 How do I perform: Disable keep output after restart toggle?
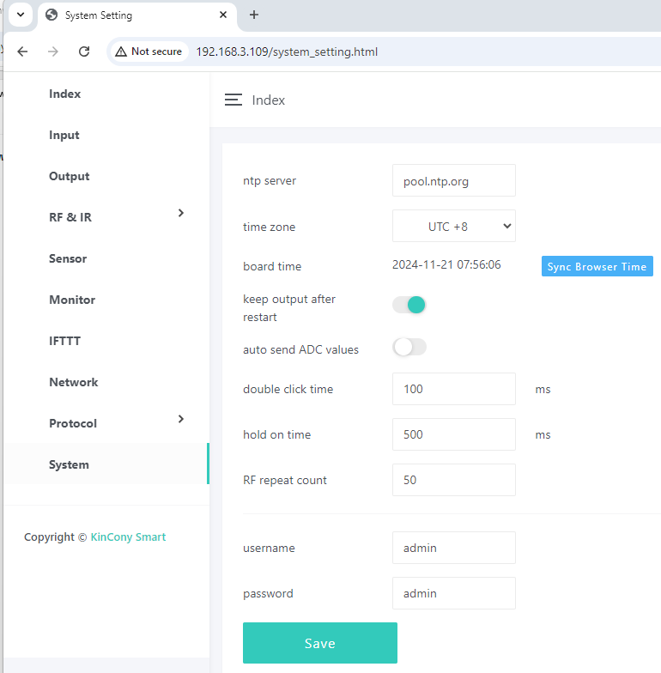pyautogui.click(x=409, y=305)
